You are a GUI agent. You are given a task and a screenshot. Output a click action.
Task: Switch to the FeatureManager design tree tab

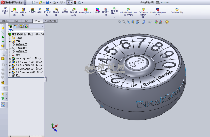coord(10,26)
